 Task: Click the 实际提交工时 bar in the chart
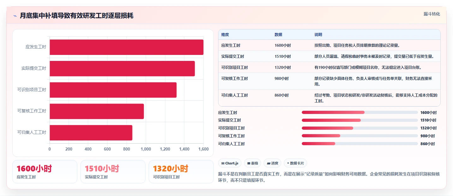122,68
